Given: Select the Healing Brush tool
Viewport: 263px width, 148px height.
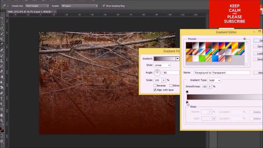Looking at the screenshot, I should click(x=2, y=50).
